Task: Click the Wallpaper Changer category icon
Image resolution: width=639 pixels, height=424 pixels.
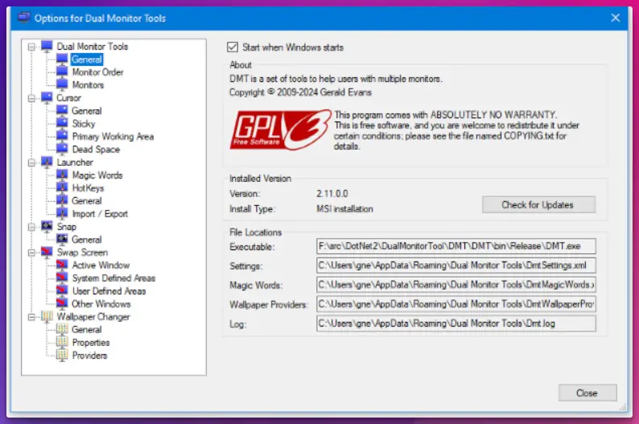Action: tap(47, 316)
